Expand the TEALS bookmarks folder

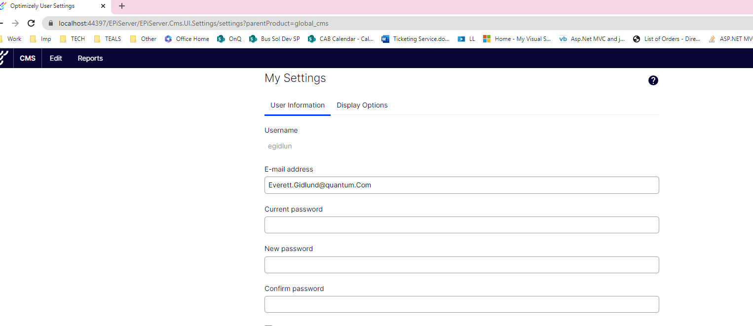click(x=108, y=39)
